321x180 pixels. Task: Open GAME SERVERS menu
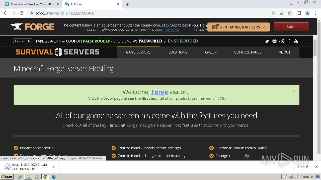pos(138,52)
